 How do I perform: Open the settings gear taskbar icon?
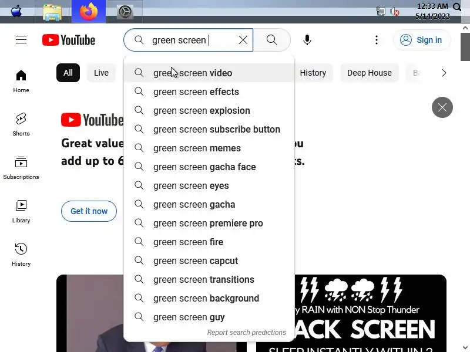pyautogui.click(x=125, y=12)
